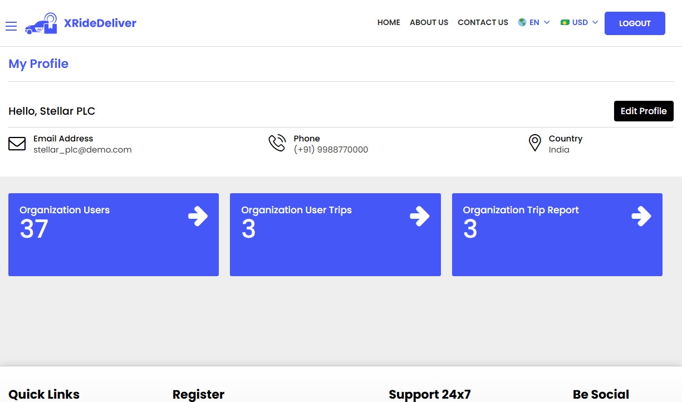The width and height of the screenshot is (682, 402).
Task: Click the phone receiver icon beside Phone
Action: point(277,143)
